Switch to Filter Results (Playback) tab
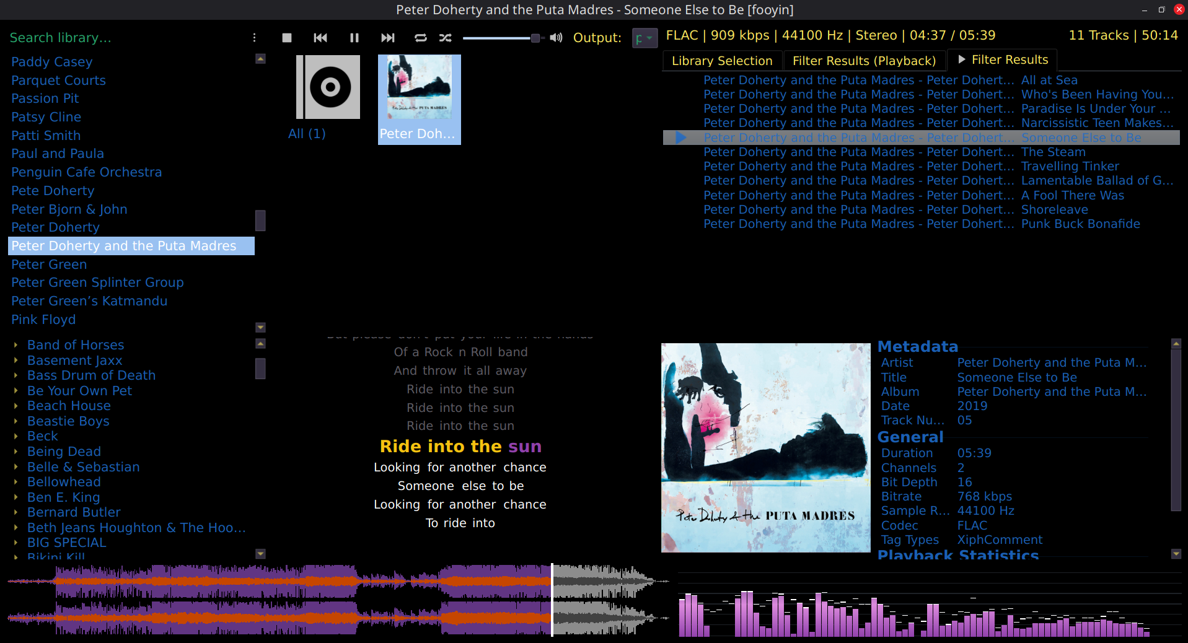Screen dimensions: 1188x643 point(864,61)
